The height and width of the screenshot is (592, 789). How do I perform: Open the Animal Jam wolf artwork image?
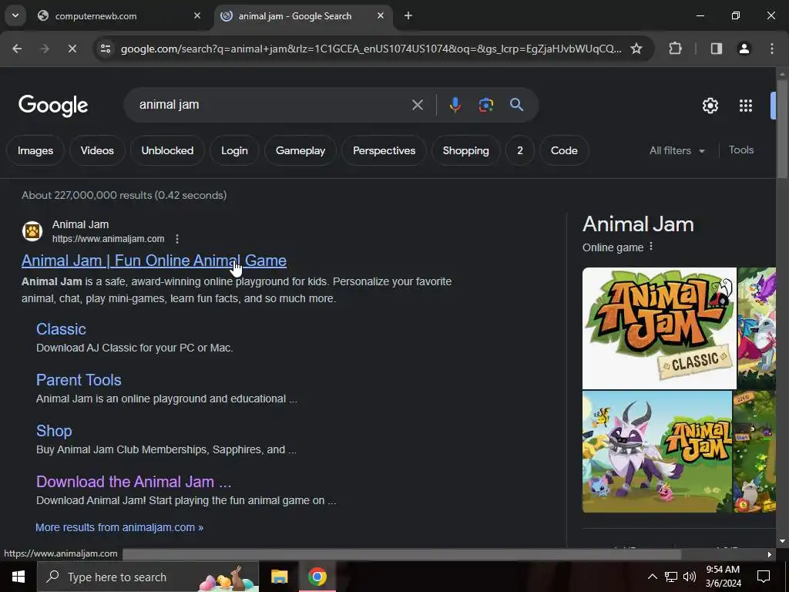[656, 452]
